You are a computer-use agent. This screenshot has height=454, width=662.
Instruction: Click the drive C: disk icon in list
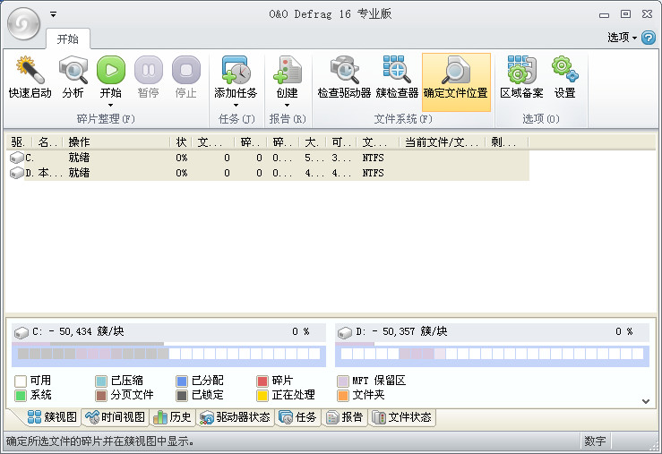point(16,158)
